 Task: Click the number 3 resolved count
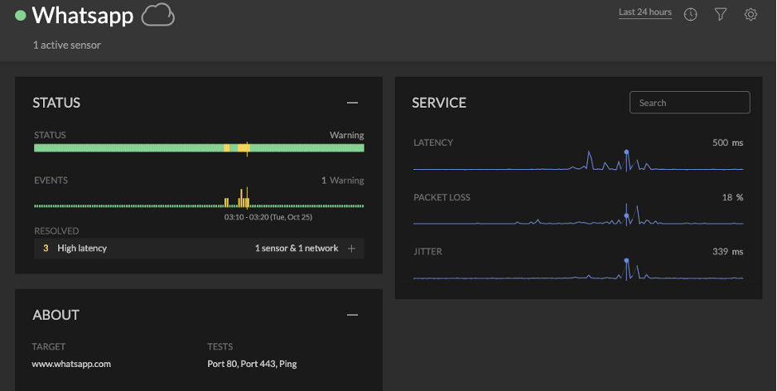46,249
